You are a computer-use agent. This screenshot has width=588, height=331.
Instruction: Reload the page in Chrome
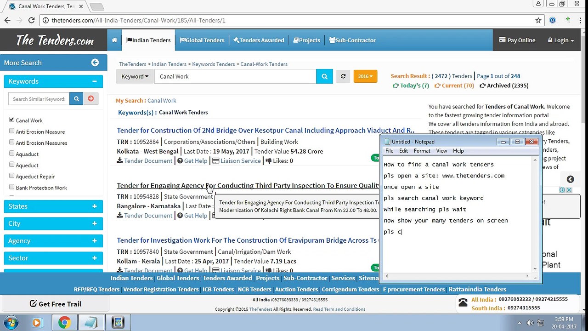coord(31,20)
